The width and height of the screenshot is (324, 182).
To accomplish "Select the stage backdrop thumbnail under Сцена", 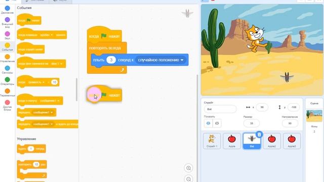I will pyautogui.click(x=314, y=116).
